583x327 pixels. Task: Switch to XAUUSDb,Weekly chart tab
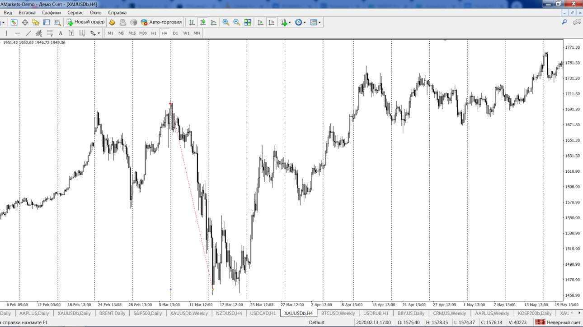point(189,313)
